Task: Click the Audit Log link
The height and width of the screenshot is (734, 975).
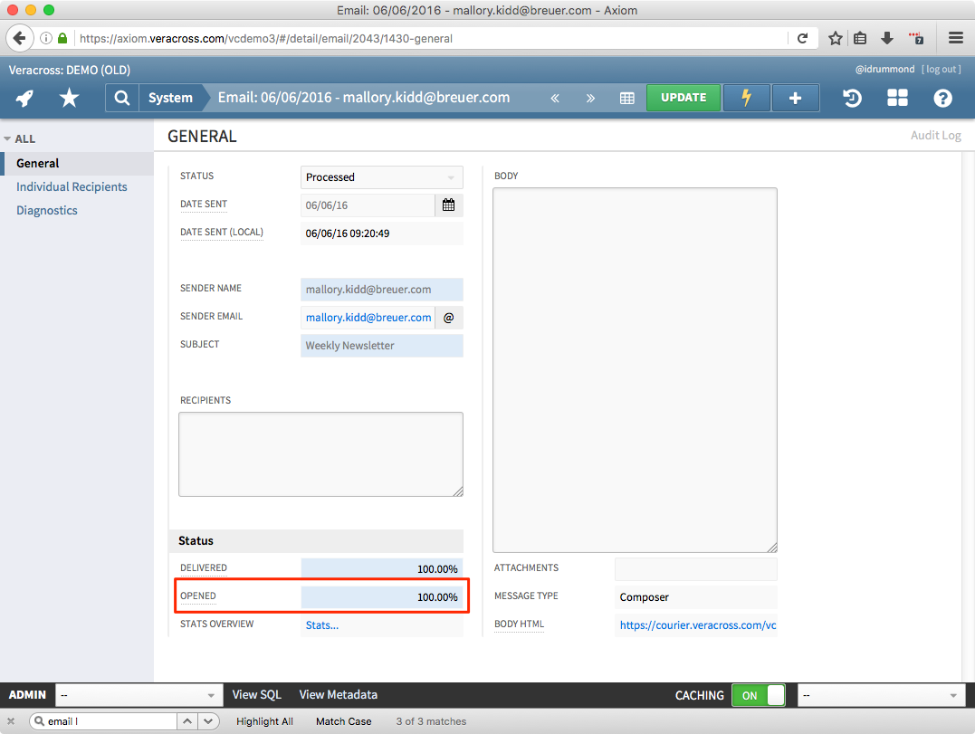Action: (x=936, y=135)
